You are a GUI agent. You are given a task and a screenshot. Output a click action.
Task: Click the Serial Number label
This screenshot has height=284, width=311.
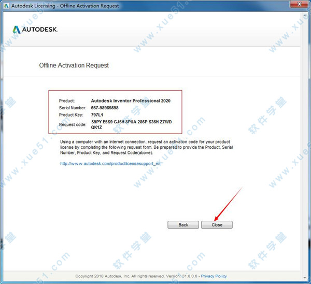[73, 108]
